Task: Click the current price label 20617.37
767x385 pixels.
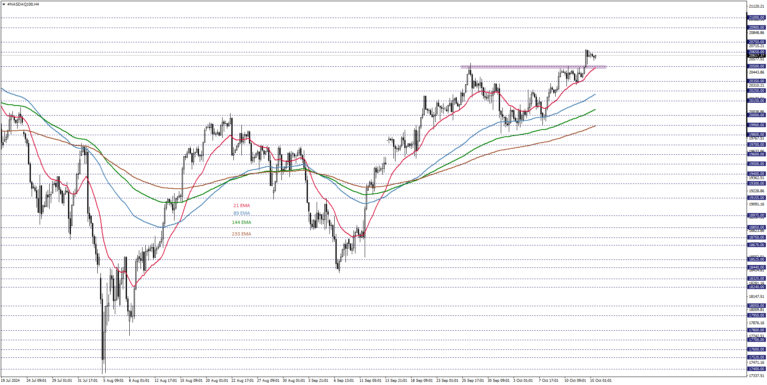Action: pos(756,56)
